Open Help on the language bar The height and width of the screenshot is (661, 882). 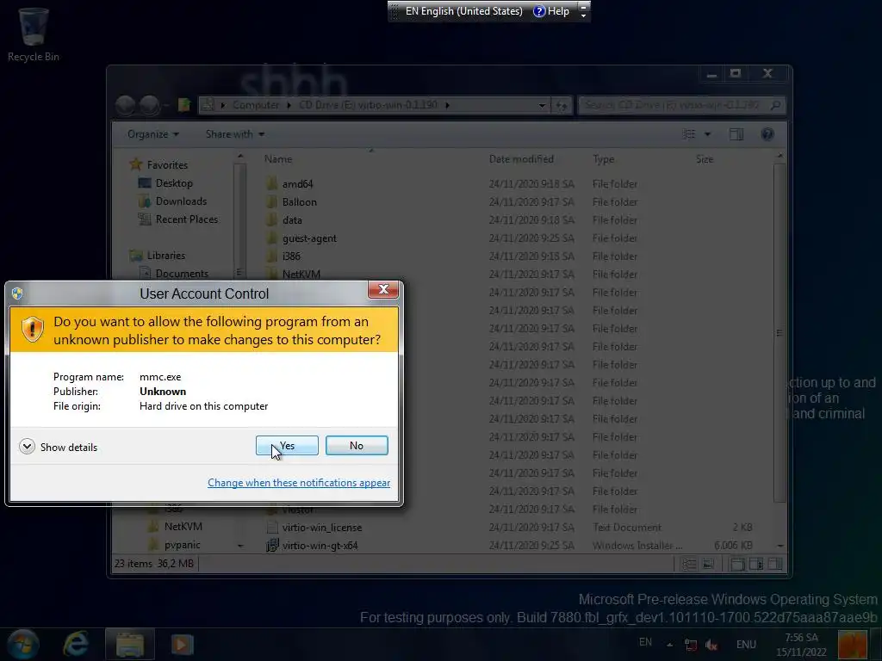(x=551, y=11)
